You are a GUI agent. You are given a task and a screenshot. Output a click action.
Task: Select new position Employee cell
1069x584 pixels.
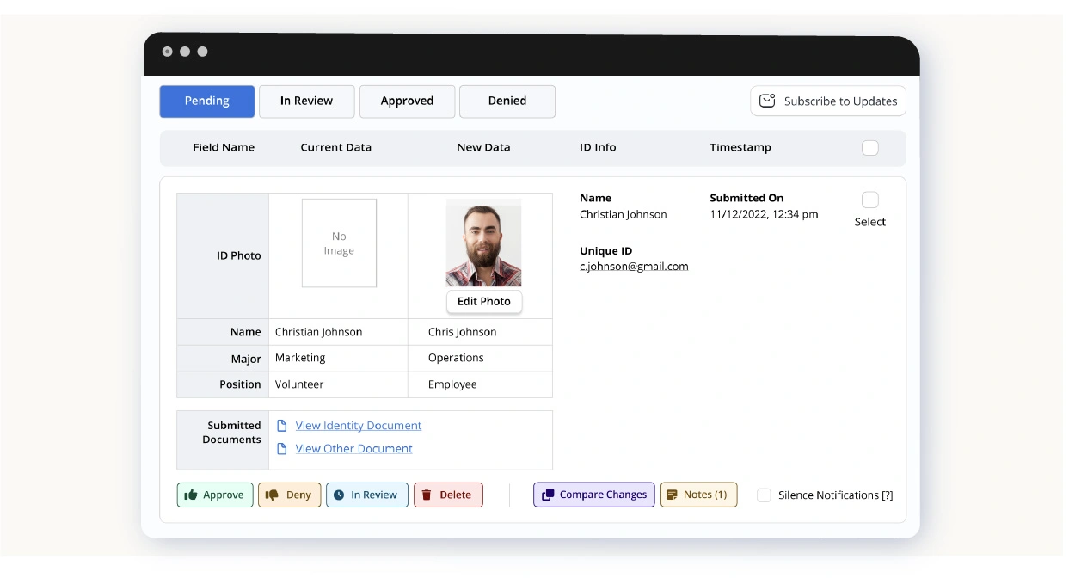click(481, 384)
